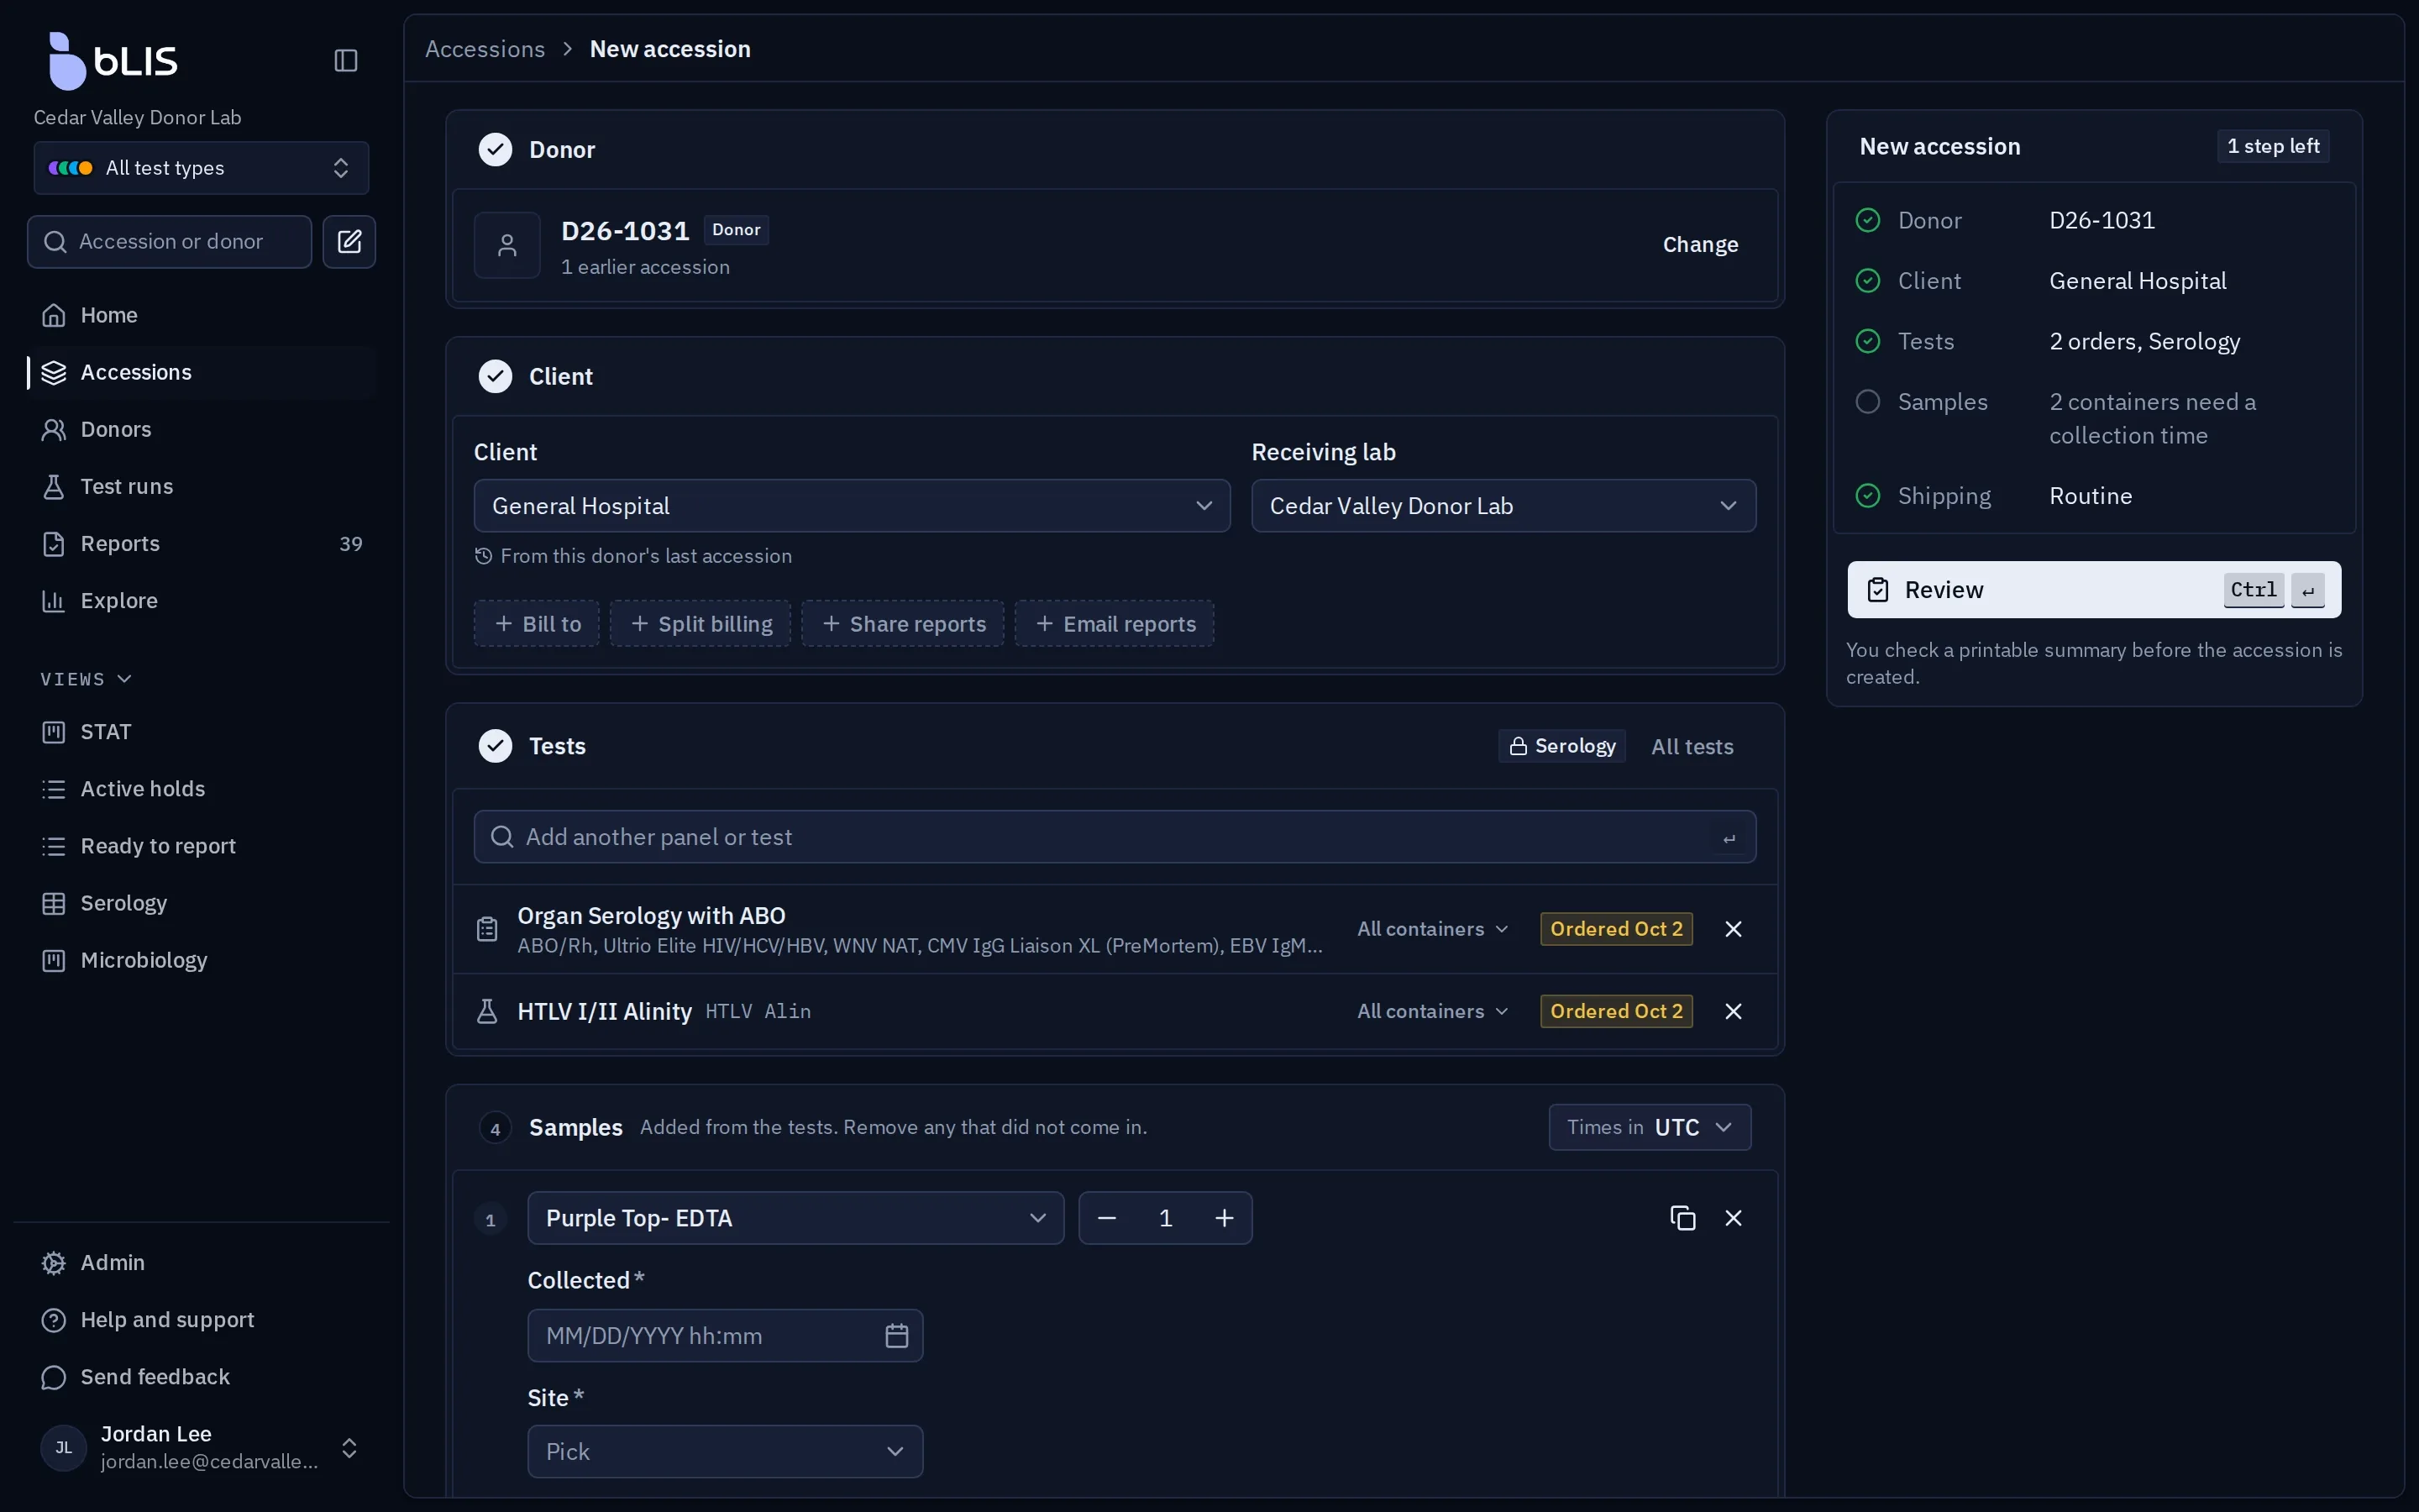Open the All test types selector
2419x1512 pixels.
(x=201, y=168)
